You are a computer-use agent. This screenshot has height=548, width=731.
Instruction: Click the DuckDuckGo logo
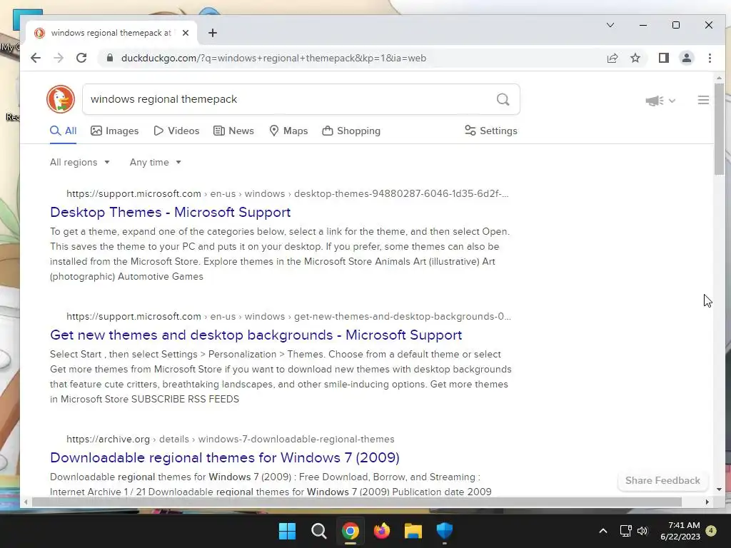pos(61,99)
